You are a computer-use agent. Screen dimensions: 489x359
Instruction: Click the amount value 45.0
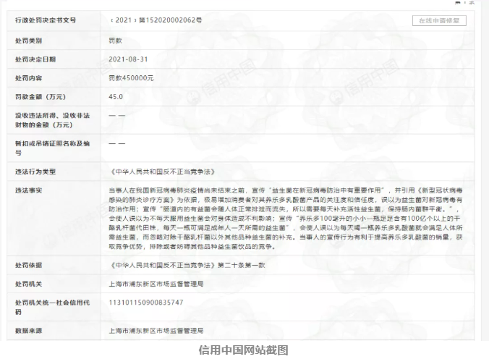coord(116,97)
